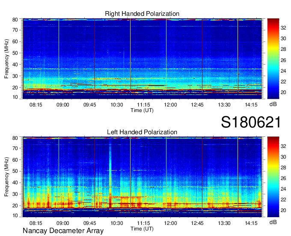Image resolution: width=291 pixels, height=236 pixels.
Task: Select the S180621 observation label
Action: (x=251, y=122)
